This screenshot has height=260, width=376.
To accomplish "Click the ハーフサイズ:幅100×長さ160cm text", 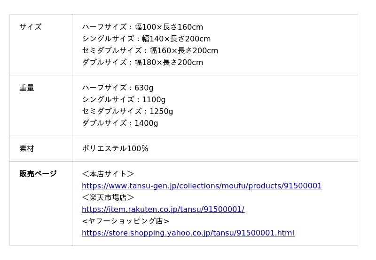I will click(x=142, y=27).
